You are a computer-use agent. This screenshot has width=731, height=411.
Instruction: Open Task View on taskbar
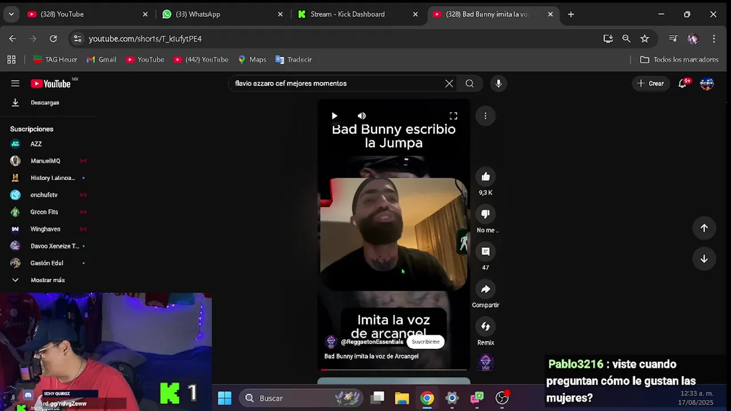(x=377, y=398)
